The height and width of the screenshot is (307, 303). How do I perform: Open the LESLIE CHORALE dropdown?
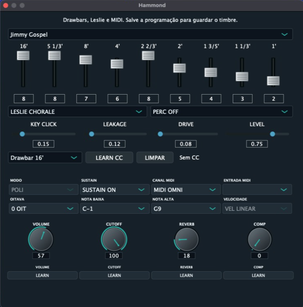tap(77, 111)
